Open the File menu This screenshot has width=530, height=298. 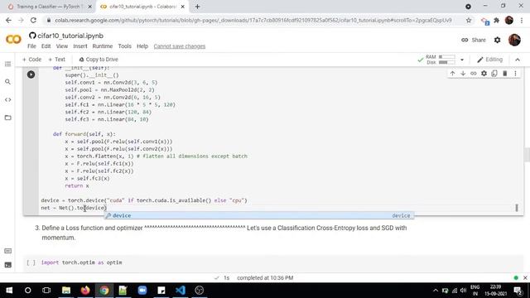pos(31,46)
